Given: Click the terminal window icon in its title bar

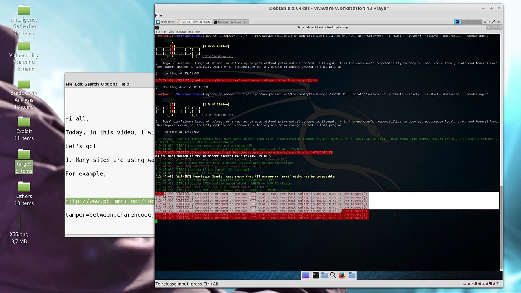Looking at the screenshot, I should [x=158, y=27].
